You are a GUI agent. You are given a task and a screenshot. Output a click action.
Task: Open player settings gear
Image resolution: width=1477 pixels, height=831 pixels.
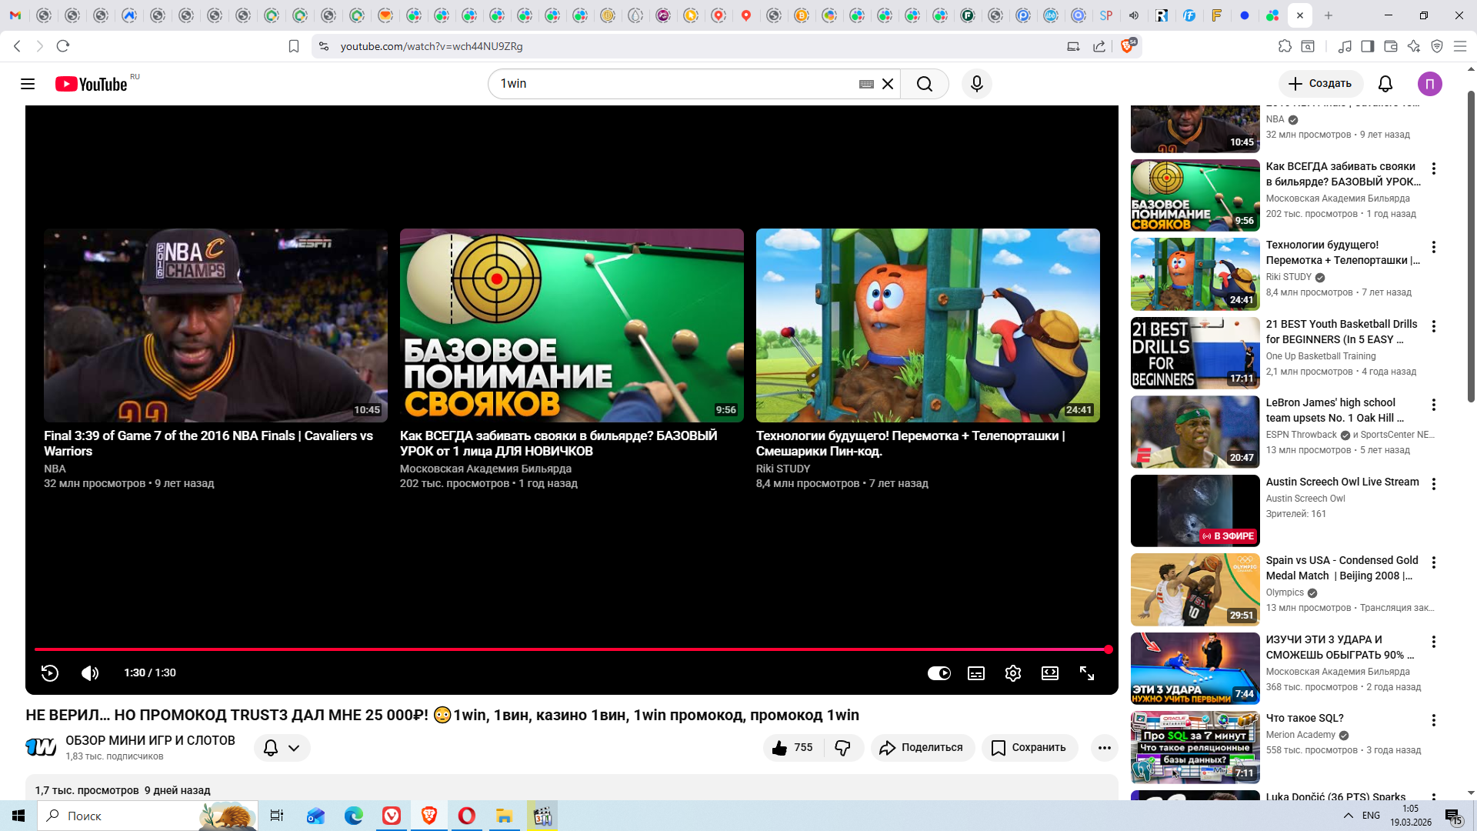pos(1012,673)
